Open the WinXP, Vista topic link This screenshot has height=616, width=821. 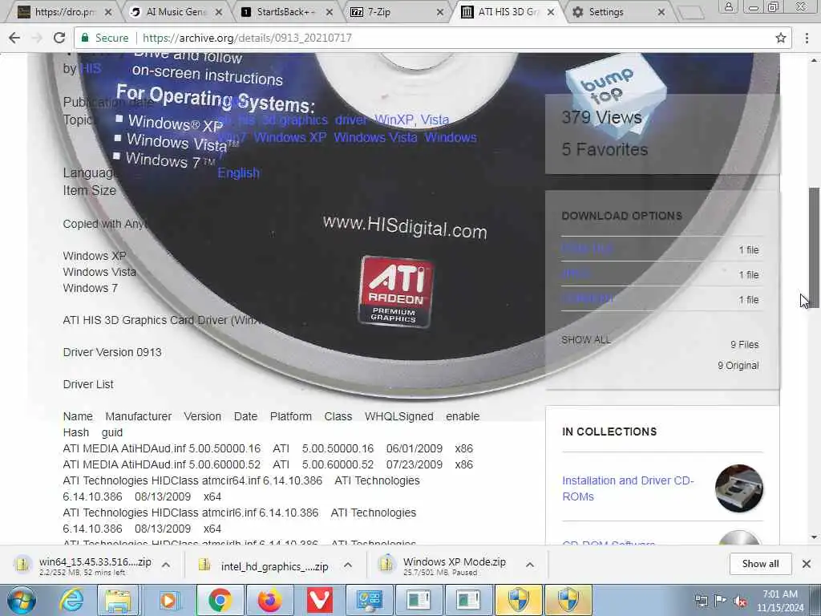pyautogui.click(x=411, y=120)
